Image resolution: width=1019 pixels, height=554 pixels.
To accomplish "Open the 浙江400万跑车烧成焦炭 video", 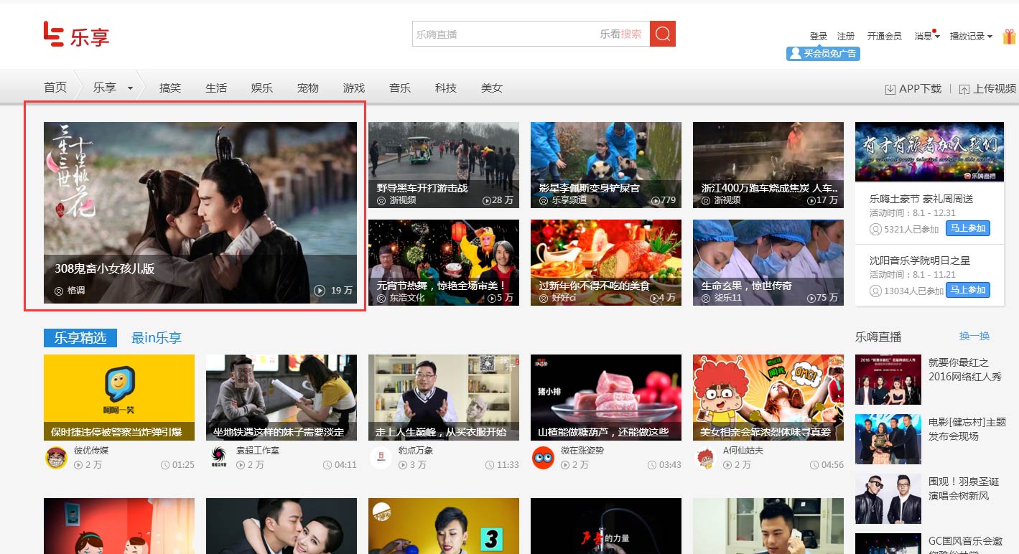I will click(768, 165).
